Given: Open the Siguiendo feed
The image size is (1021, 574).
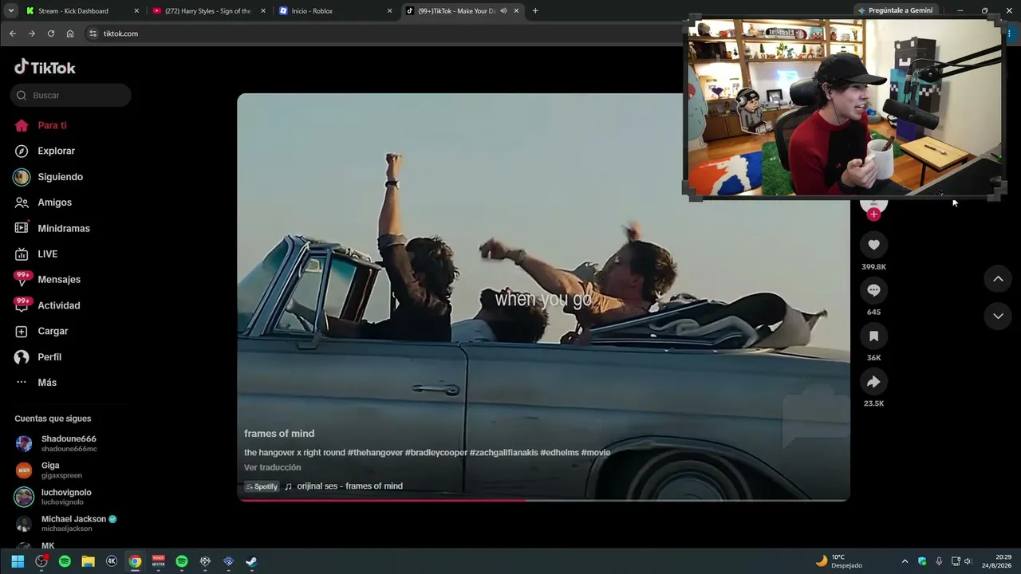Looking at the screenshot, I should (60, 177).
